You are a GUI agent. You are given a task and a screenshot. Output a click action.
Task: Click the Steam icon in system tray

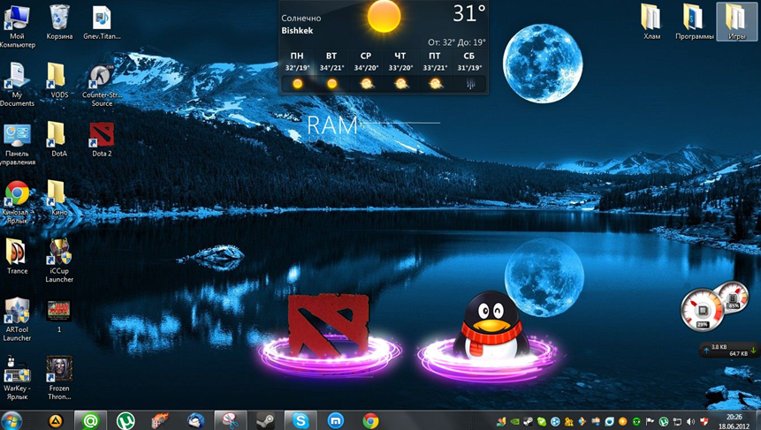coord(528,421)
